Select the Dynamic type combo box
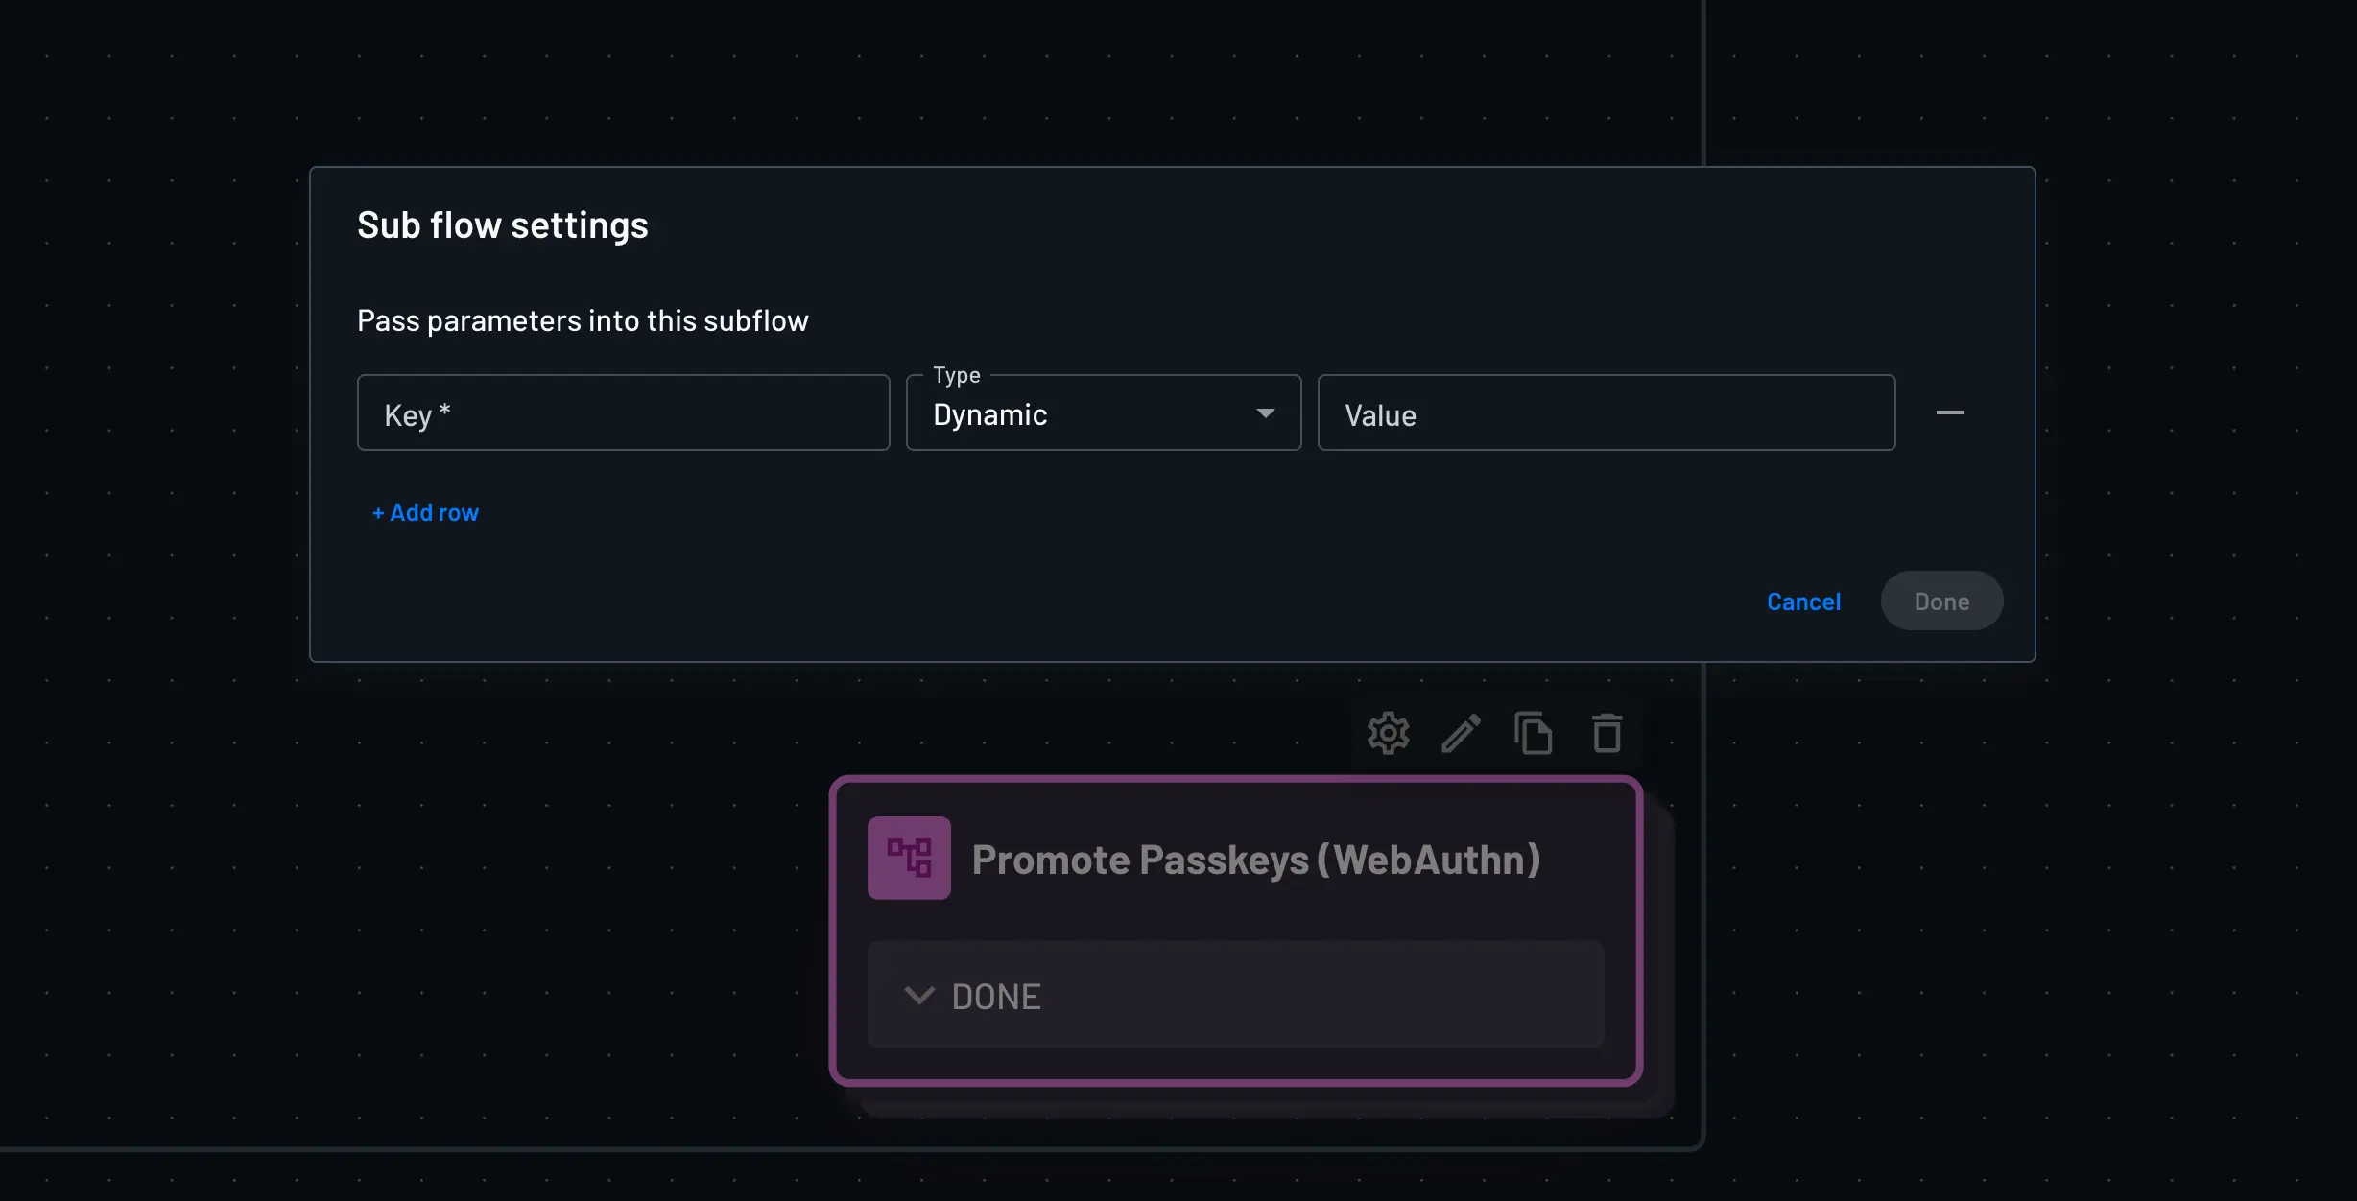 (1084, 414)
